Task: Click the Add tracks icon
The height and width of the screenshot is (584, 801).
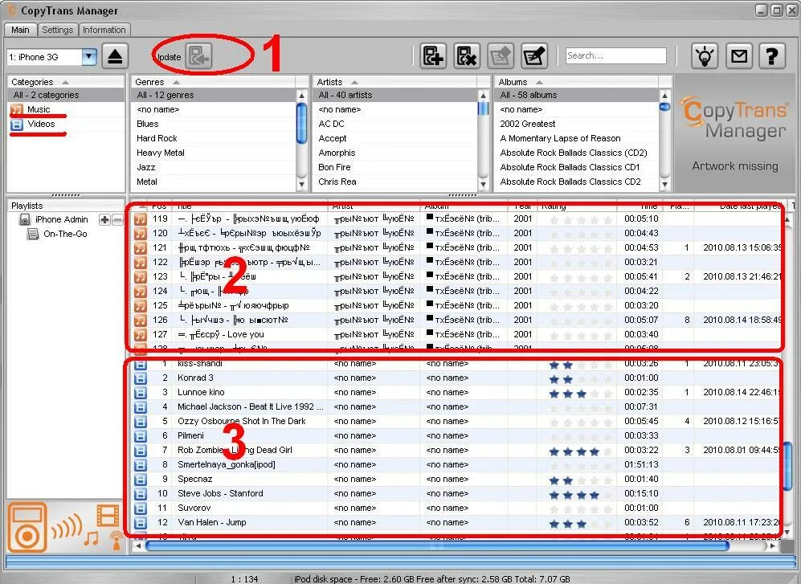Action: pos(433,56)
